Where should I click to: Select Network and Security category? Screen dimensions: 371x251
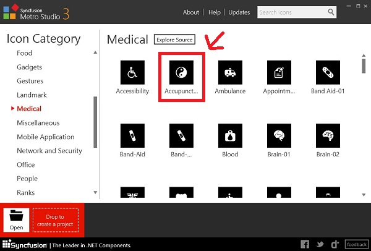[x=49, y=151]
